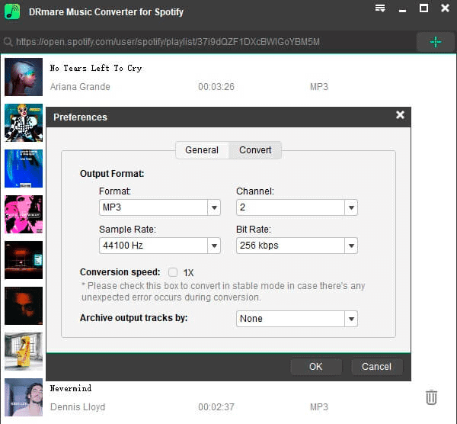The height and width of the screenshot is (424, 457).
Task: Confirm preferences with the OK button
Action: 316,367
